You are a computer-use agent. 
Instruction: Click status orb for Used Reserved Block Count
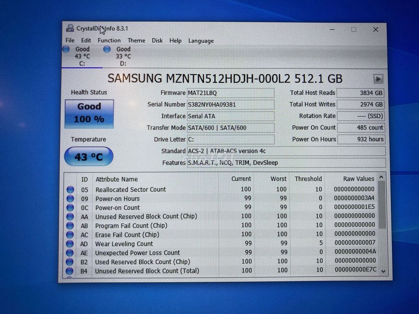tap(70, 262)
